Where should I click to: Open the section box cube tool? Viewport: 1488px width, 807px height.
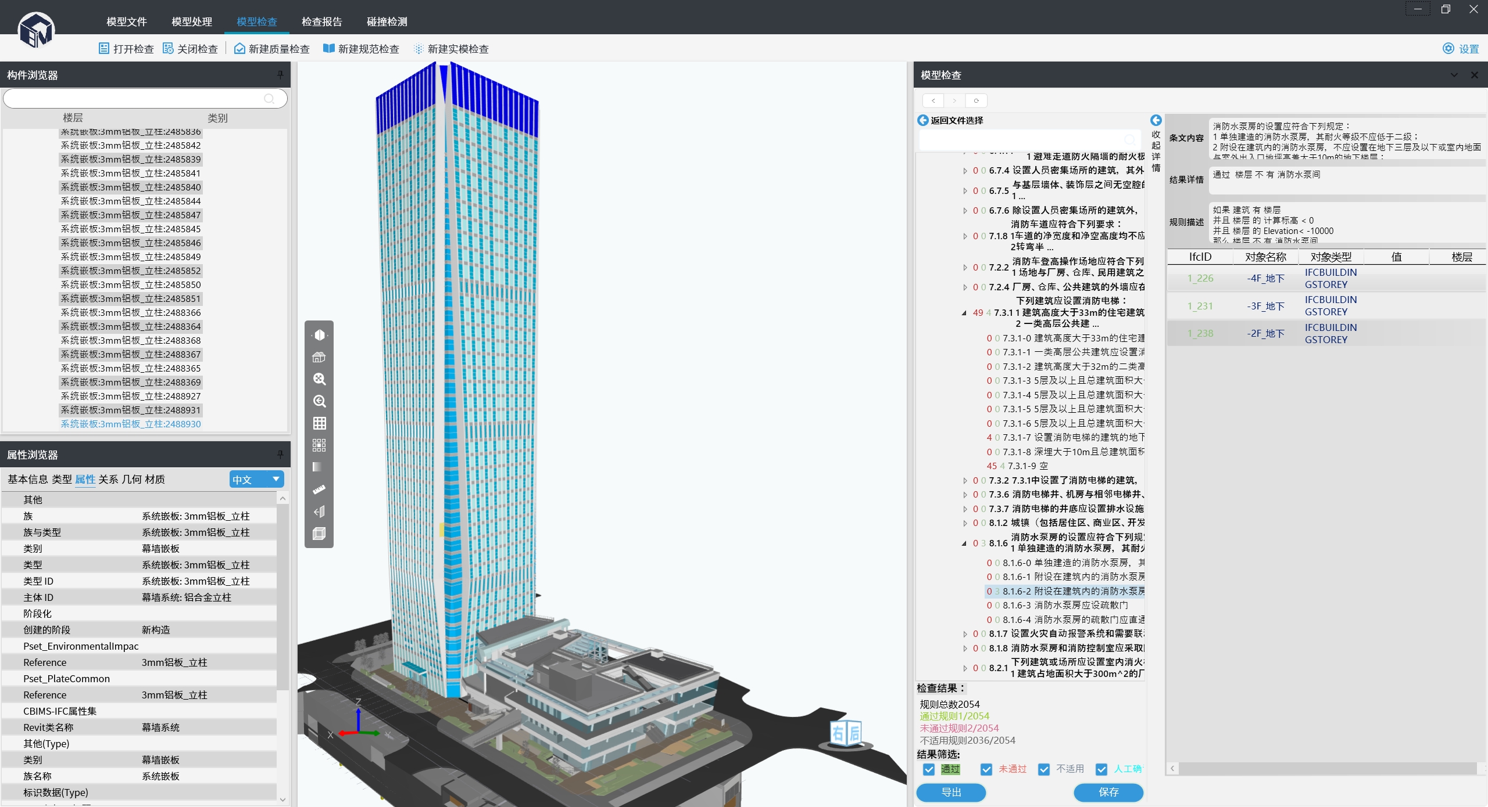(319, 533)
